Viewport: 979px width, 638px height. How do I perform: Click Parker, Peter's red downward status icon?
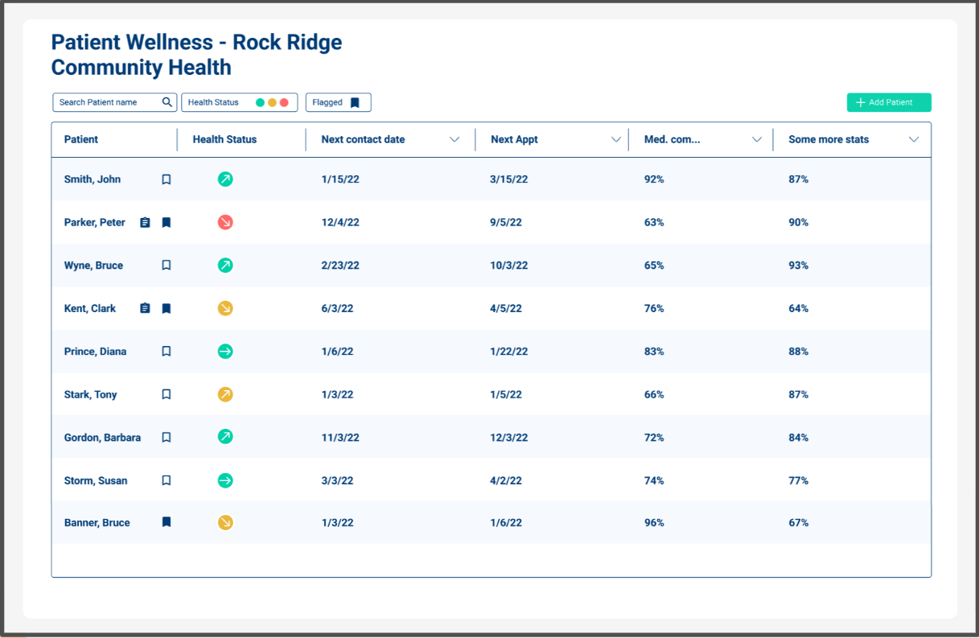point(225,222)
